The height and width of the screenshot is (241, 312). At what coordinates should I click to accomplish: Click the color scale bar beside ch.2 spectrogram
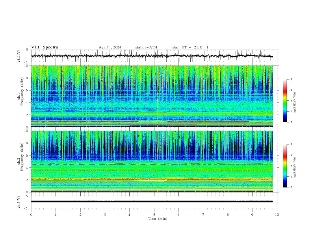coord(285,166)
